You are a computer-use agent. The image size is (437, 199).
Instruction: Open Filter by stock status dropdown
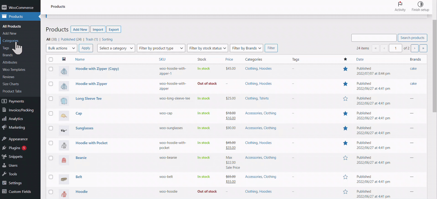click(x=207, y=48)
